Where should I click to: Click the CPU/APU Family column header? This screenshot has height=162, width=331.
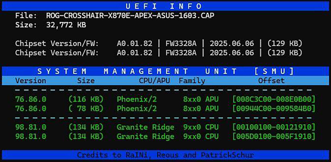172,81
